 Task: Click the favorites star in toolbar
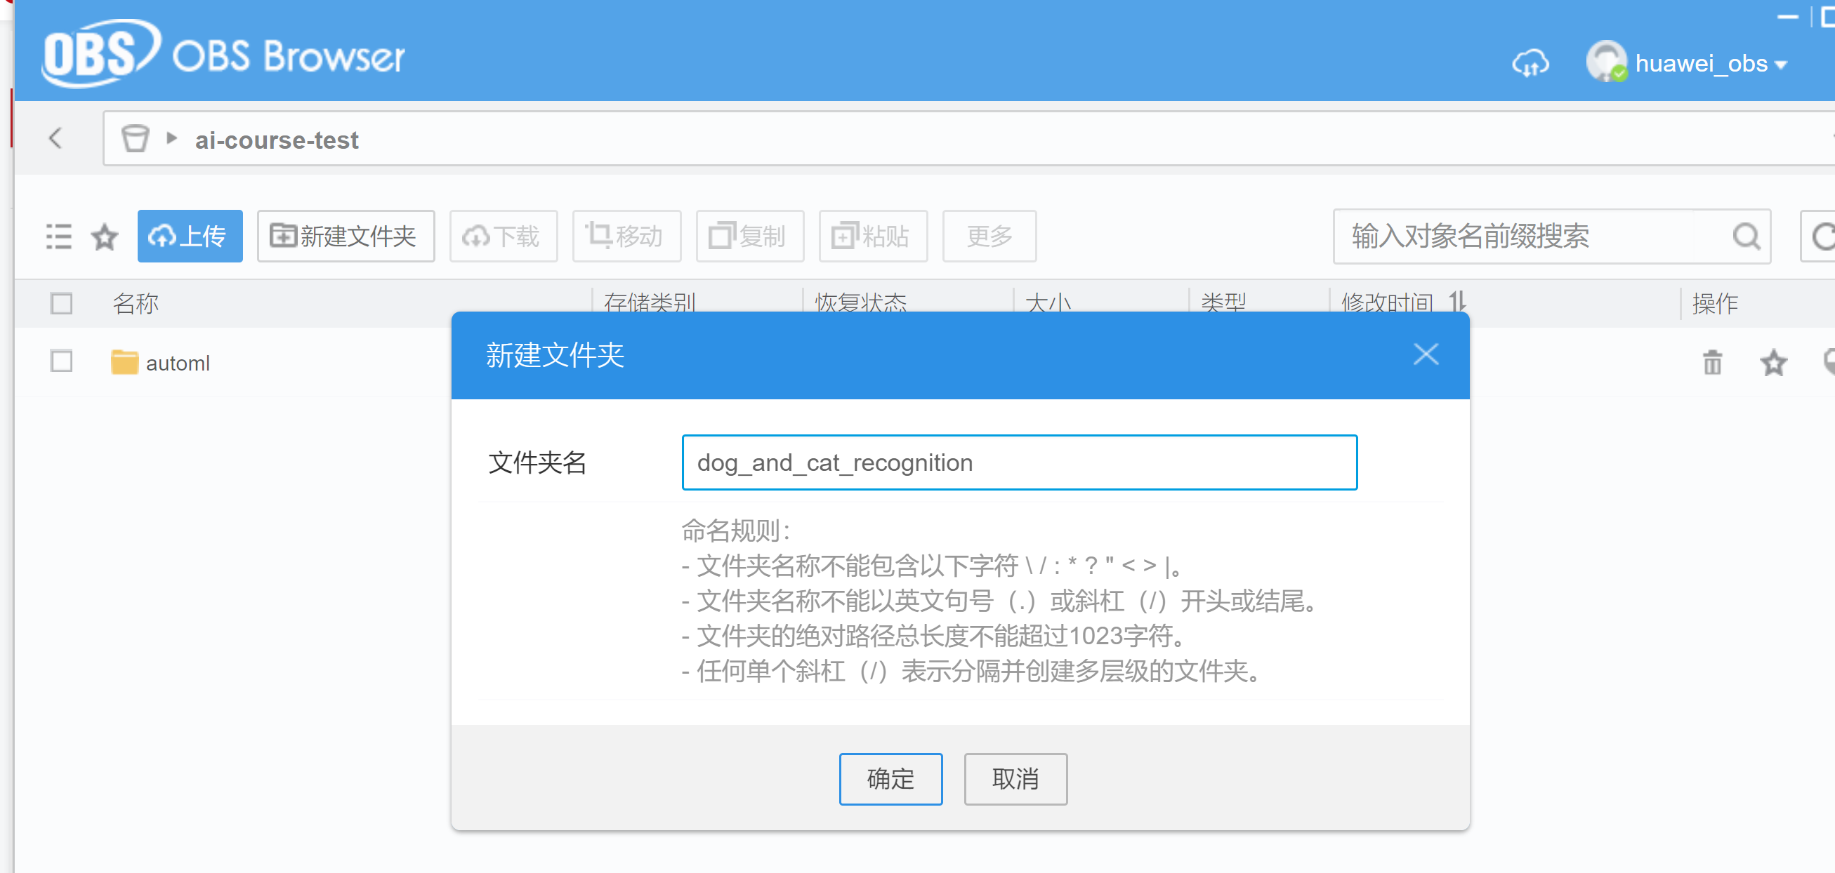[105, 236]
